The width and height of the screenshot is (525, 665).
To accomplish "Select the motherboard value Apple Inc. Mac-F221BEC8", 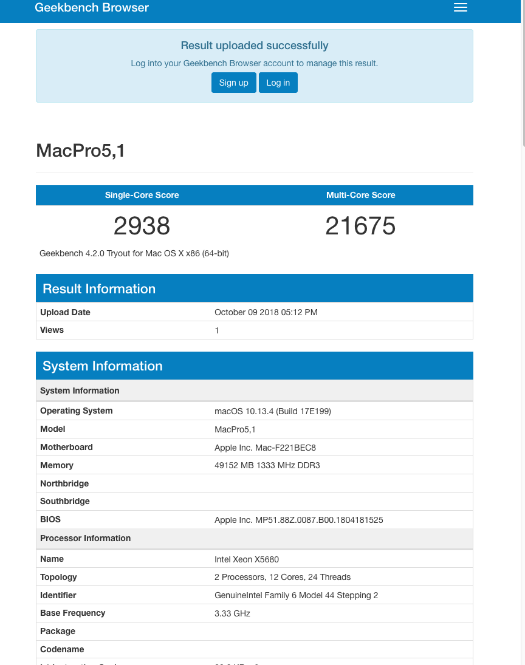I will [265, 448].
